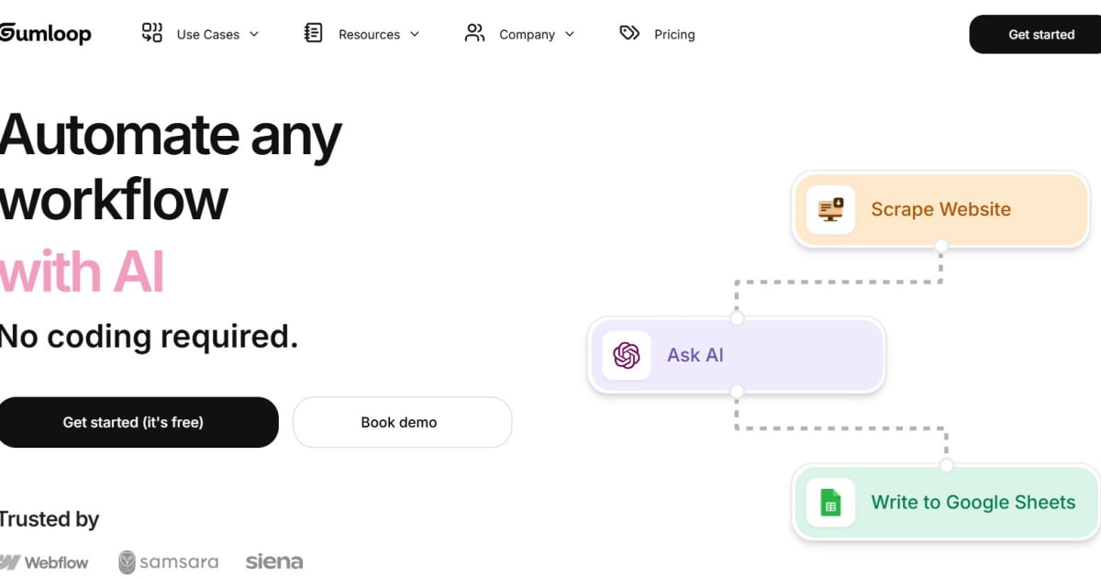Click the Webflow logo
1101x578 pixels.
coord(45,561)
